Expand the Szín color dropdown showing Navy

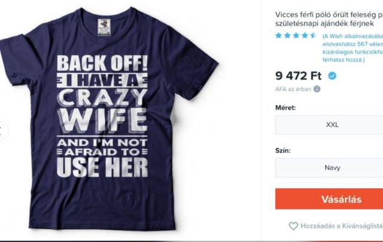tap(329, 168)
